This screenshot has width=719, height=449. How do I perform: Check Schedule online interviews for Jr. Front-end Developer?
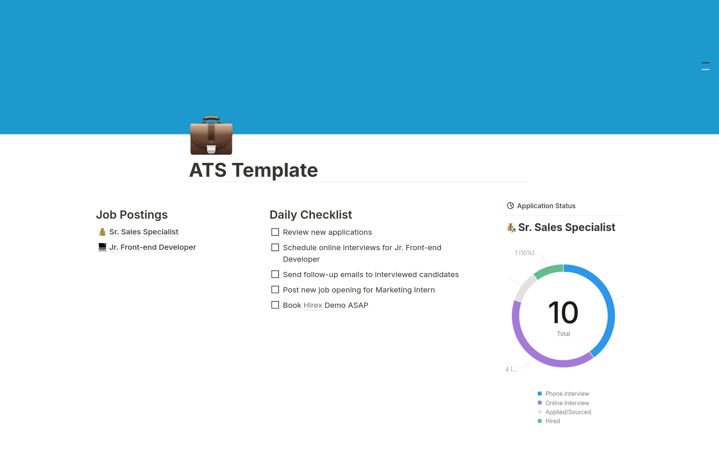pyautogui.click(x=275, y=248)
